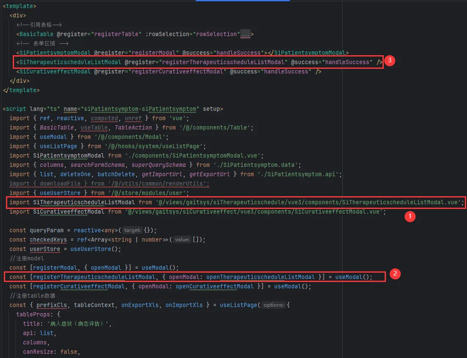Click the red circle annotation numbered 2
Screen dimensions: 467x358
click(x=395, y=274)
